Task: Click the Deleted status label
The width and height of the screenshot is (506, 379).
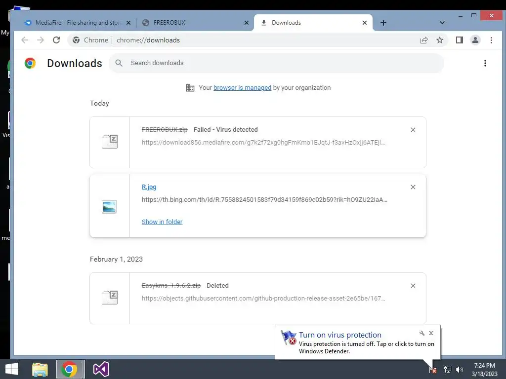Action: 217,286
